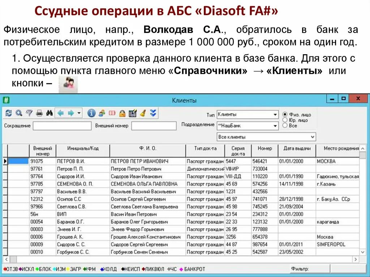Select the row Змеев Федор Горынович
Viewport: 370px width, 277px height.
tap(181, 229)
